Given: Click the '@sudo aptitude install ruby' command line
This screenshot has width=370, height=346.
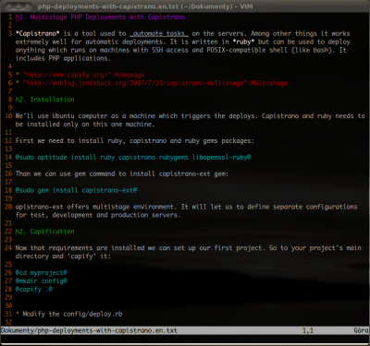Looking at the screenshot, I should pos(133,157).
